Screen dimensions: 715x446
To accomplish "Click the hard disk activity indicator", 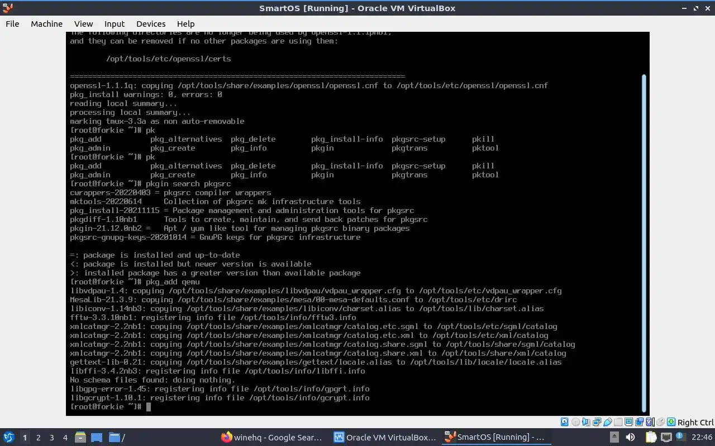I will 564,422.
